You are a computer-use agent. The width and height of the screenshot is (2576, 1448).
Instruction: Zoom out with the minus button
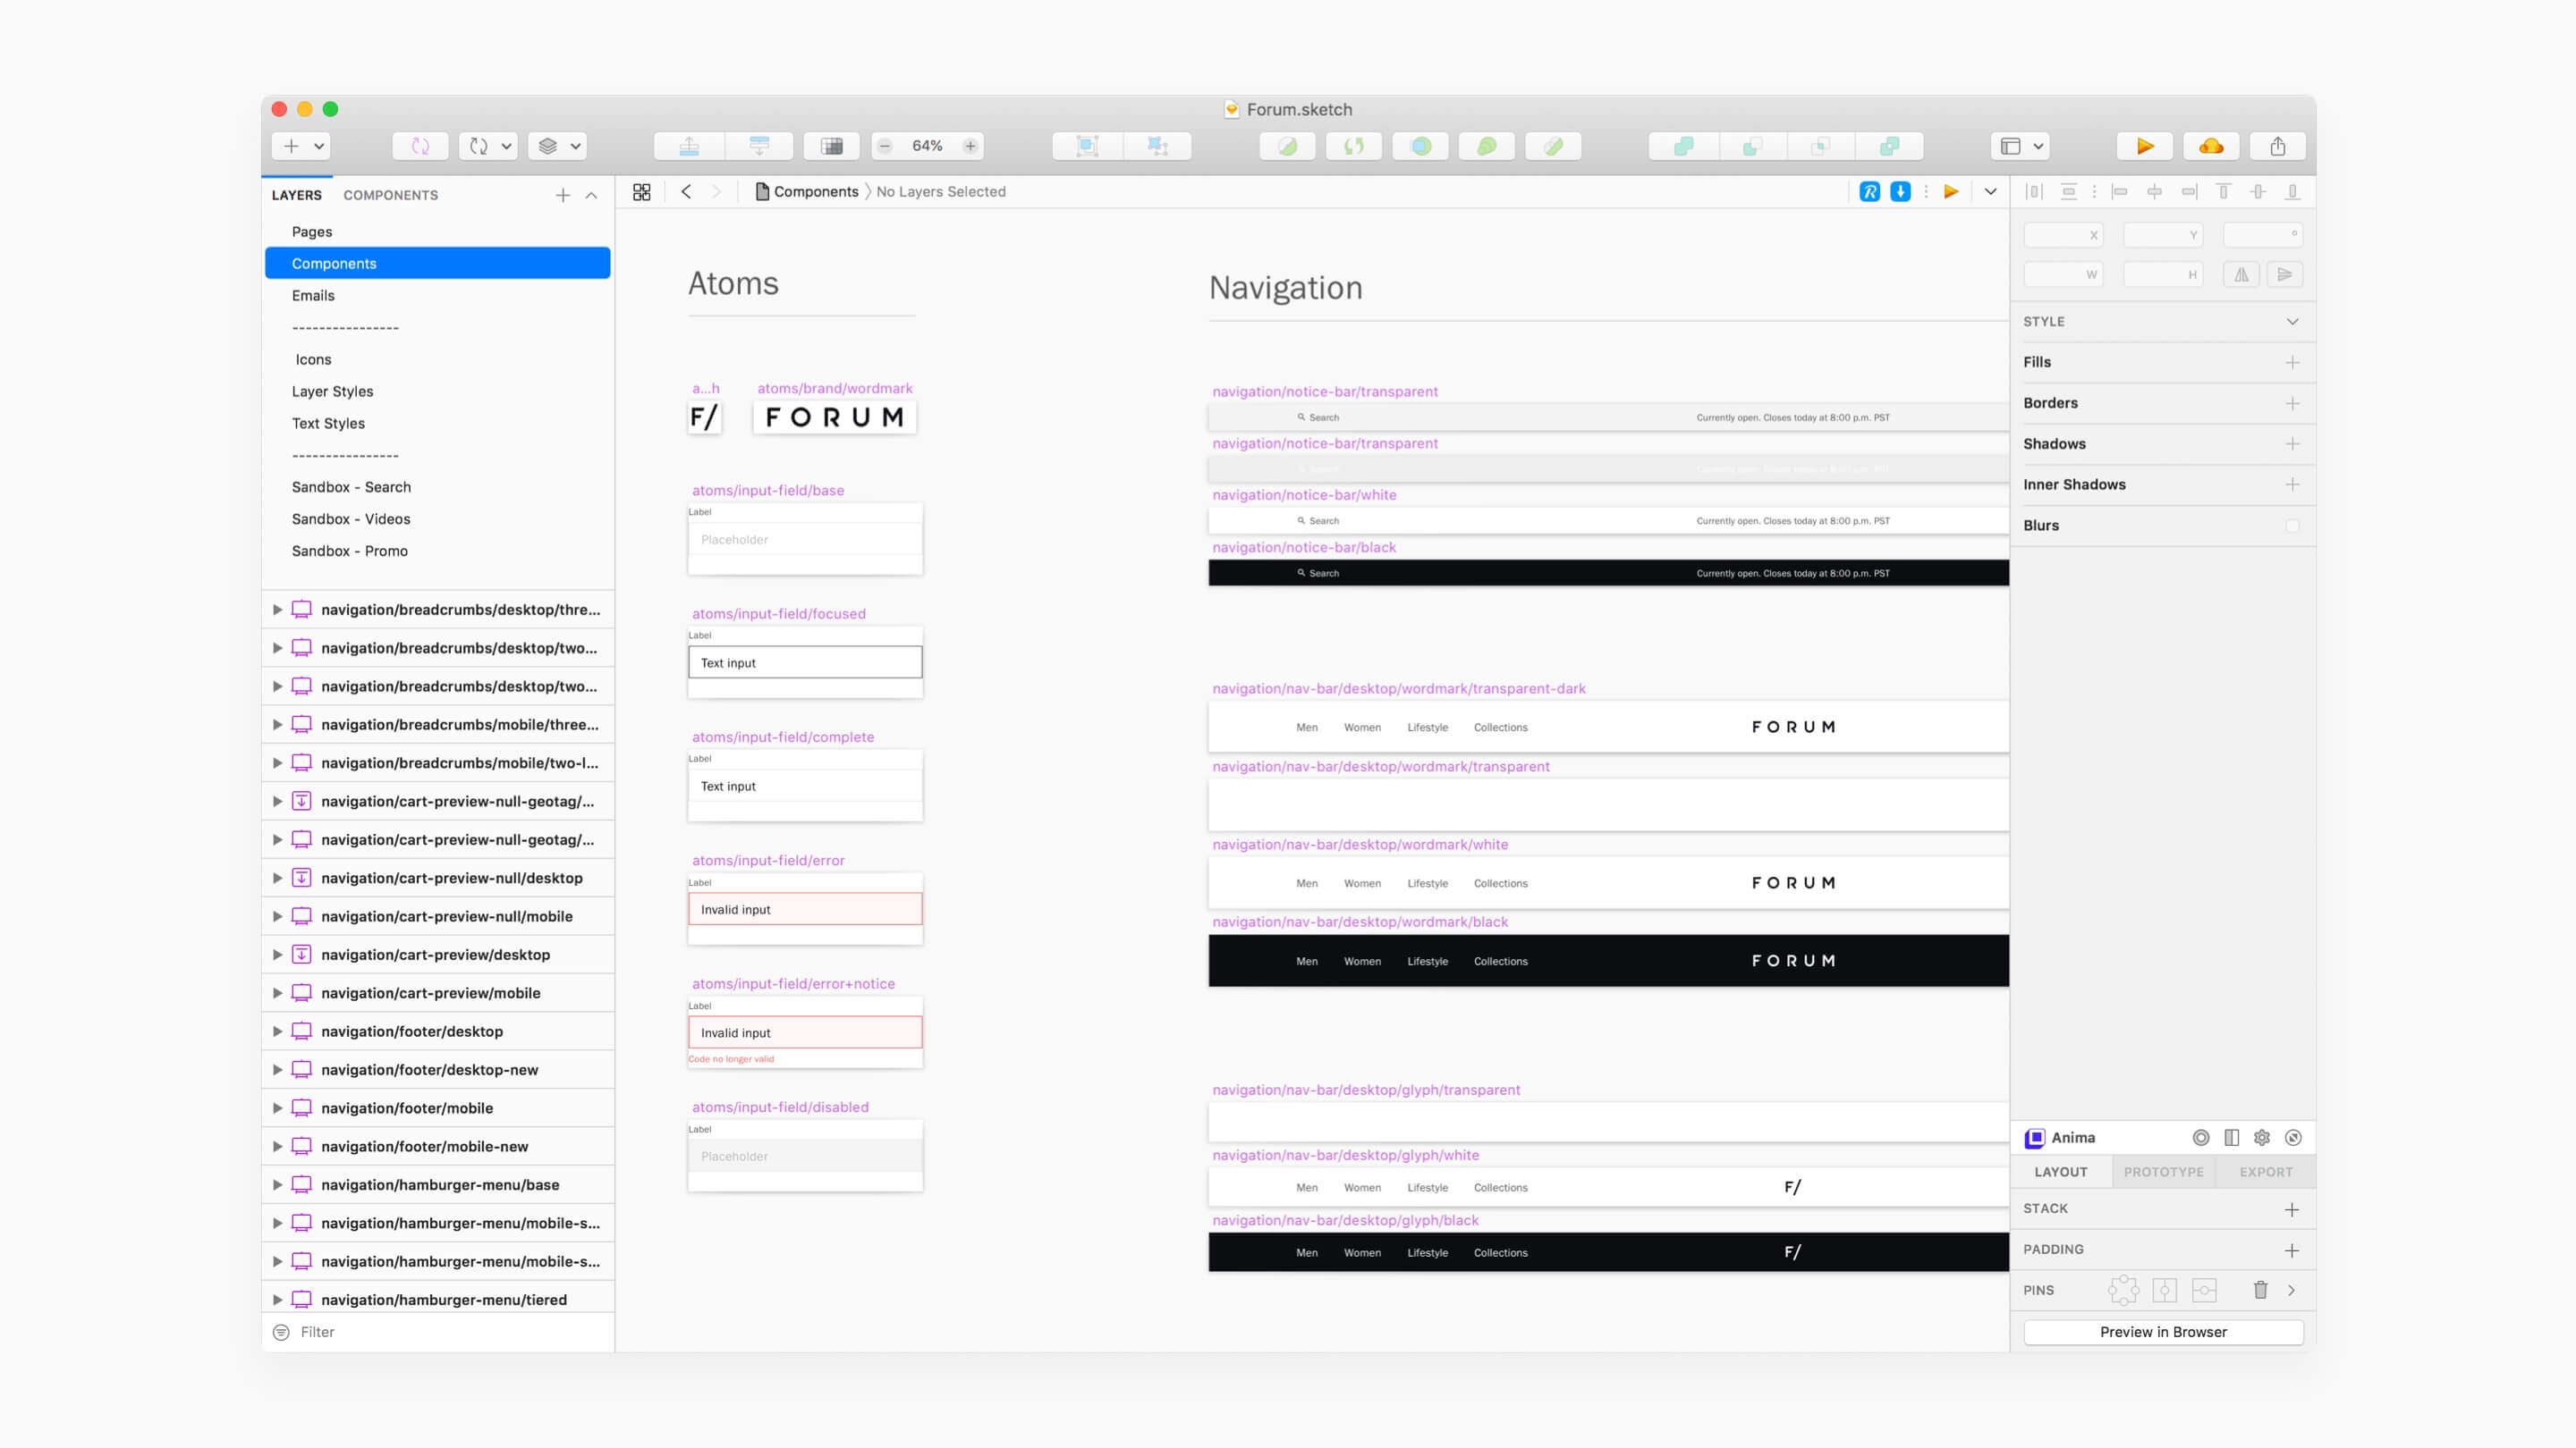[884, 146]
